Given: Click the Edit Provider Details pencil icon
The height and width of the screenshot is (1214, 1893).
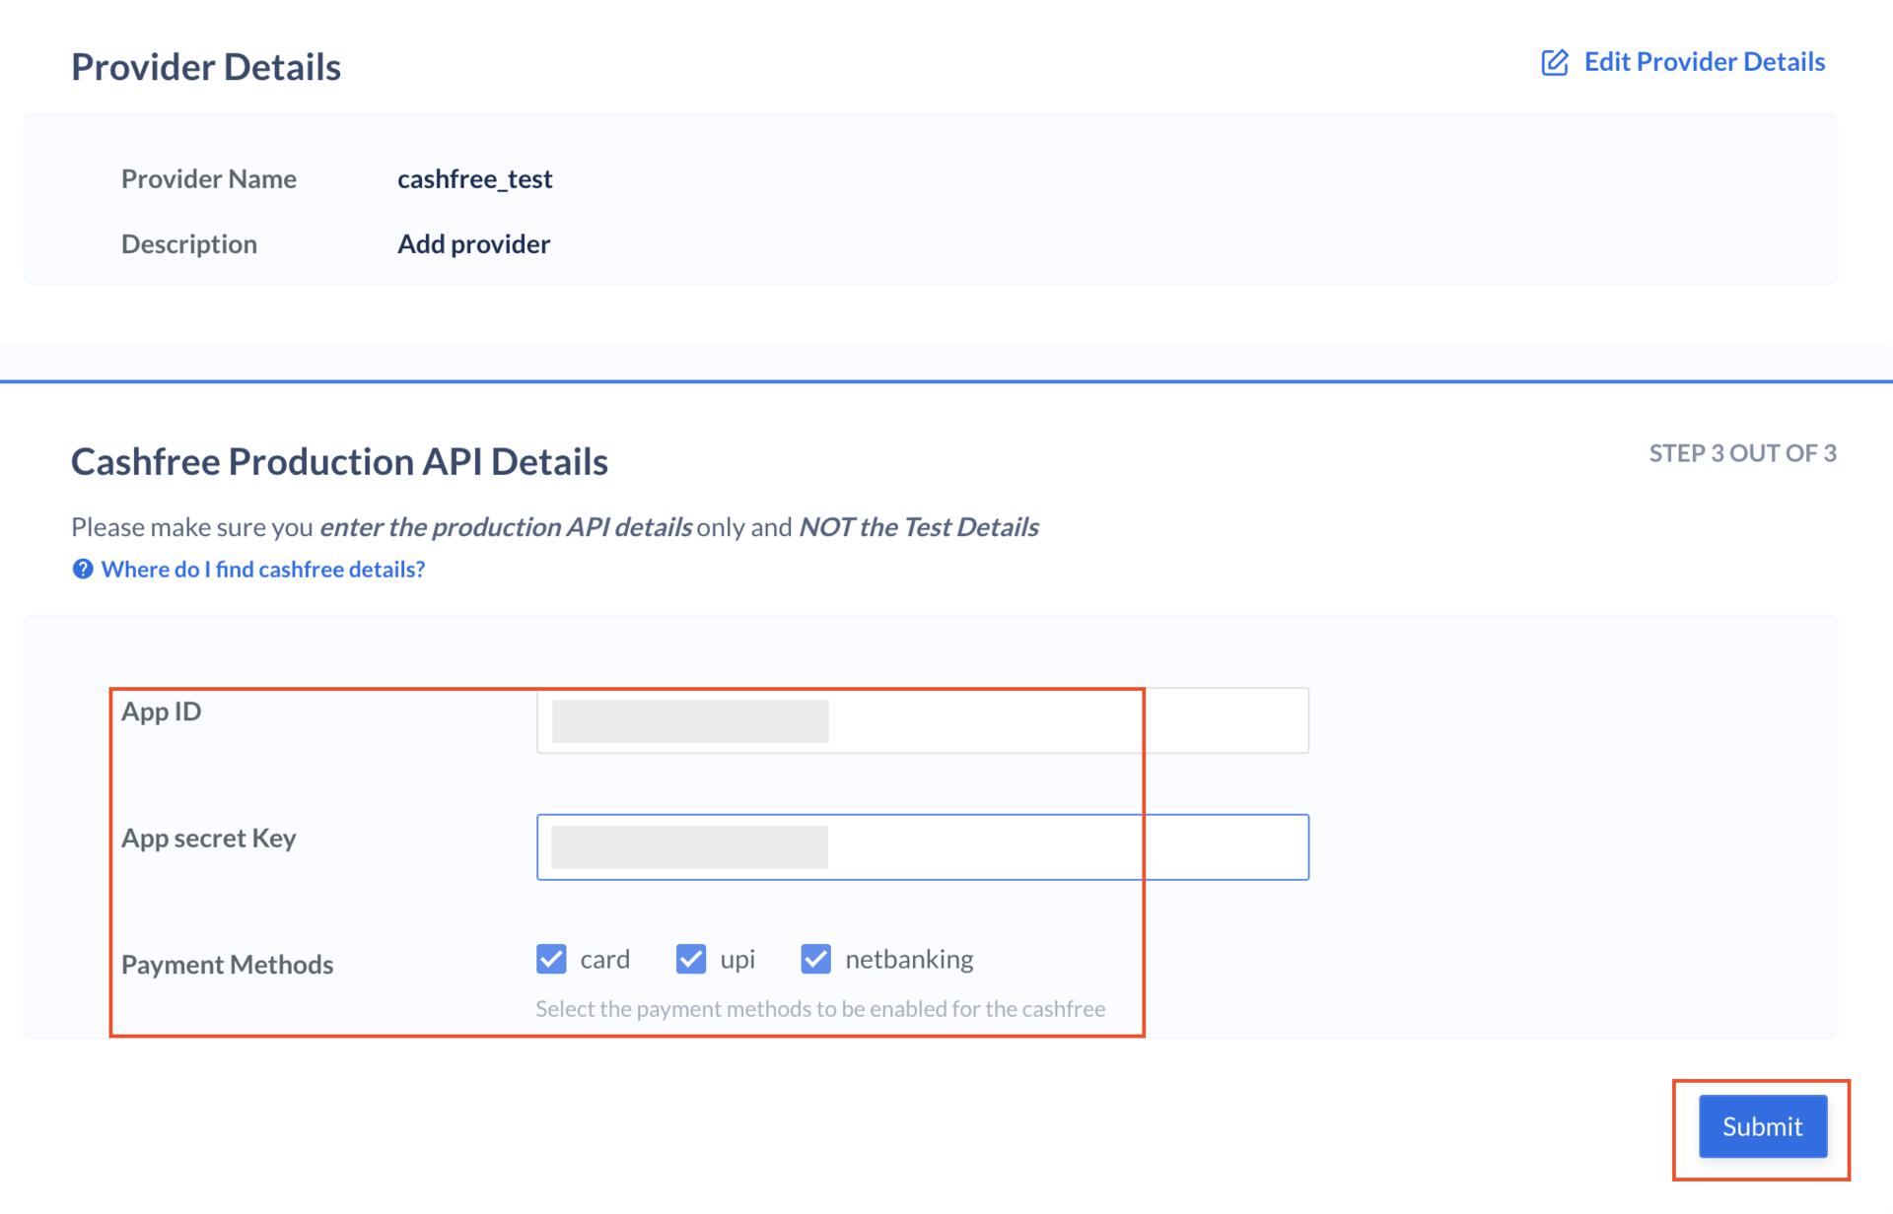Looking at the screenshot, I should point(1555,62).
